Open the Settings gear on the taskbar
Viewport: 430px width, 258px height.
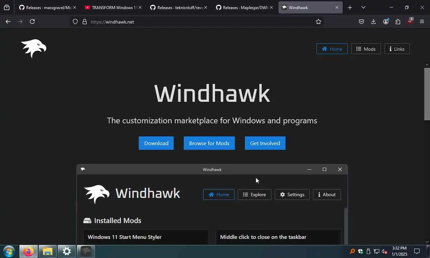[x=67, y=251]
